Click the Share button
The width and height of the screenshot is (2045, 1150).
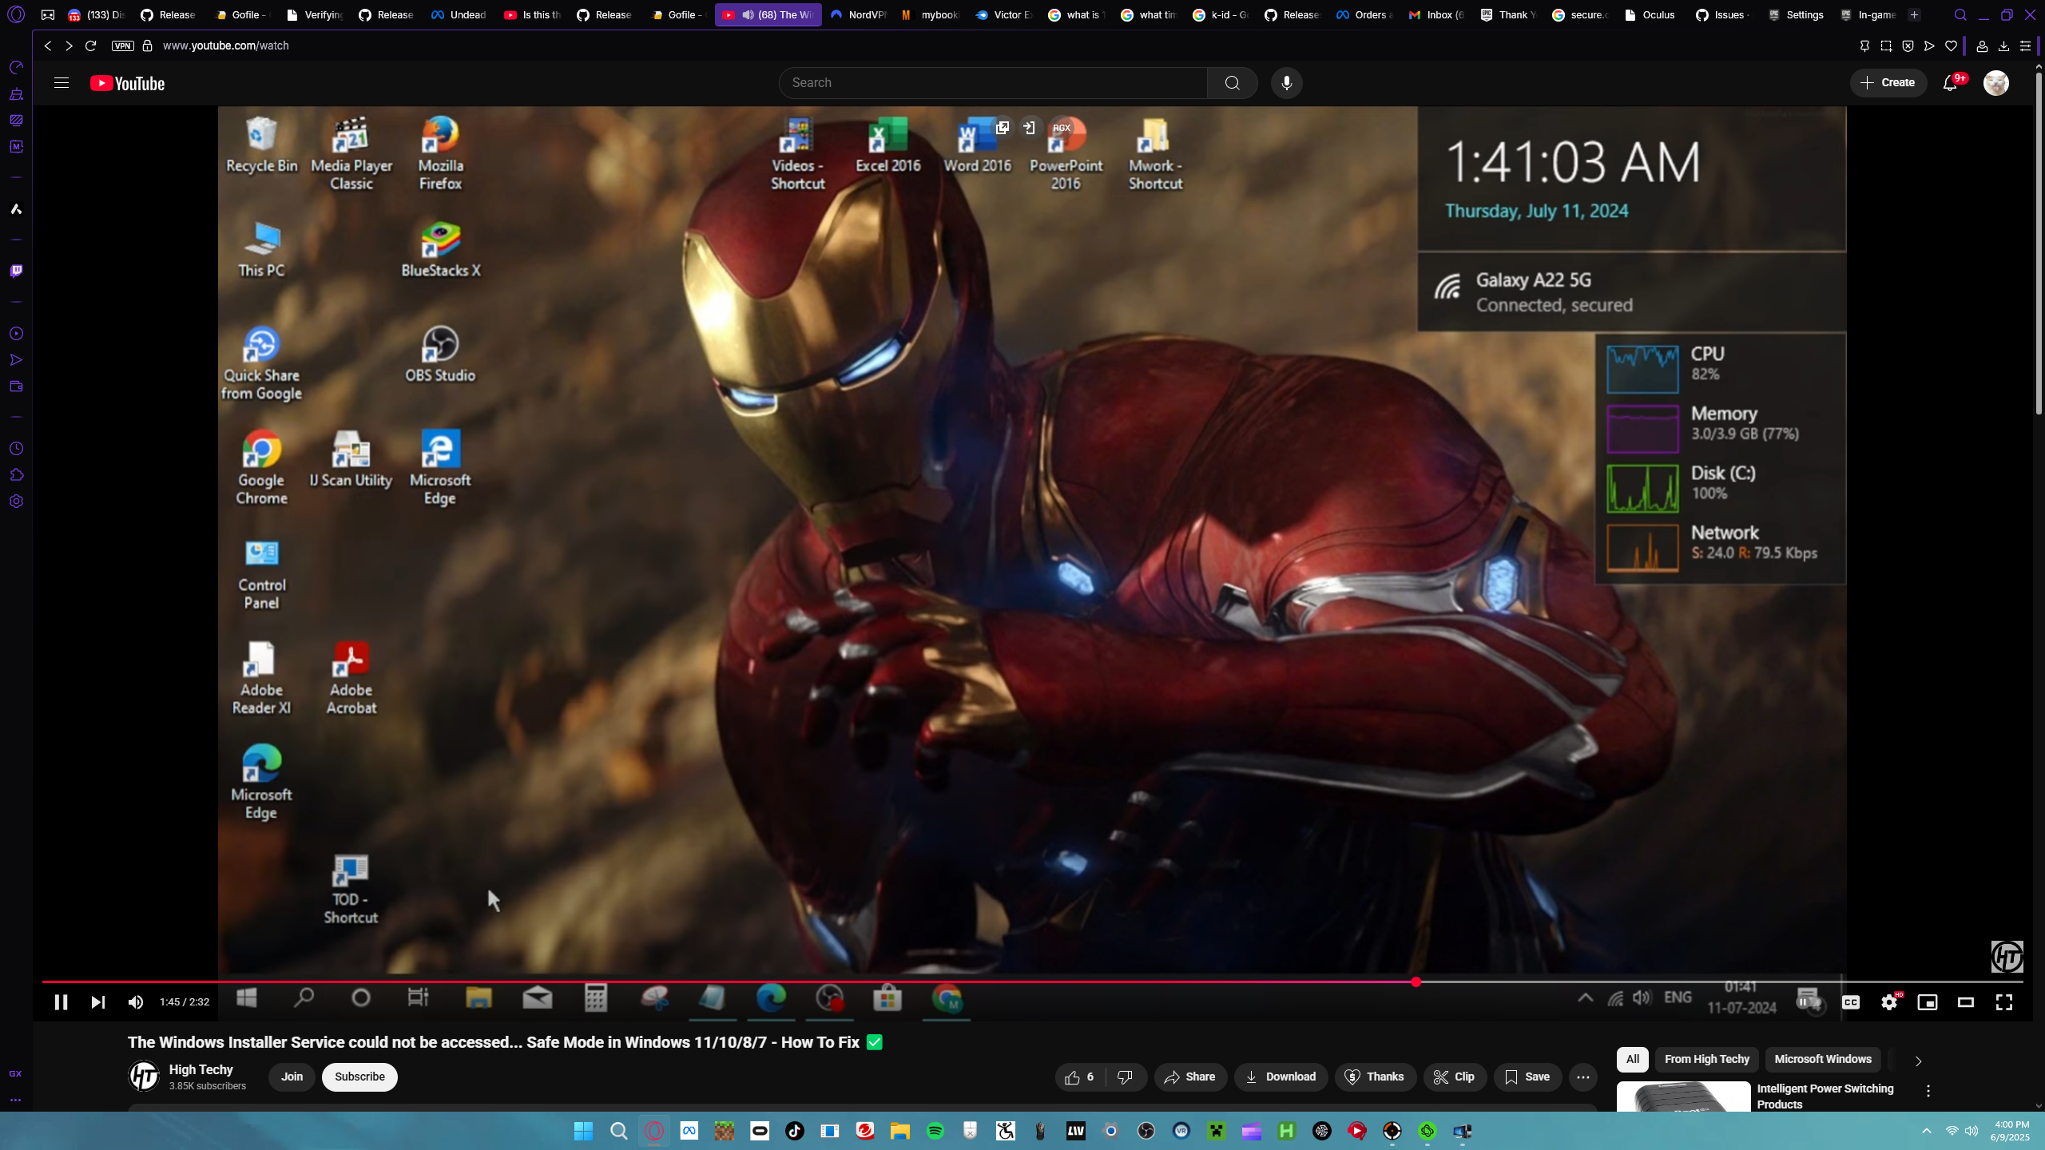pyautogui.click(x=1190, y=1077)
